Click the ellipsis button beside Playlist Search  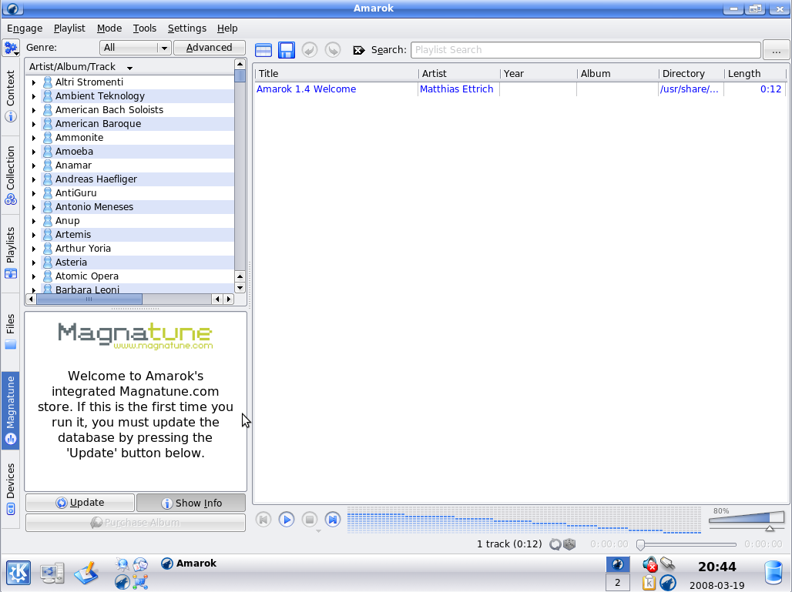click(x=777, y=50)
